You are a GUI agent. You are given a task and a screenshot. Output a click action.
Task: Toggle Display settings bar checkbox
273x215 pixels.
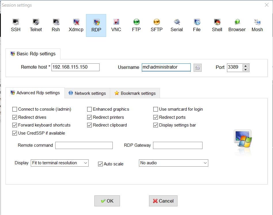point(155,125)
